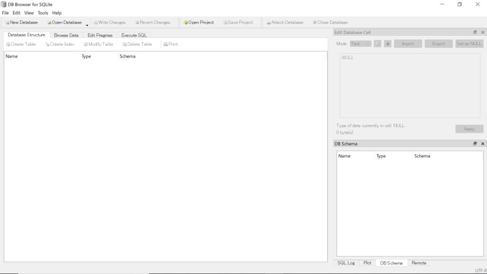Select the SQL Log tab
The image size is (487, 274).
click(x=346, y=263)
